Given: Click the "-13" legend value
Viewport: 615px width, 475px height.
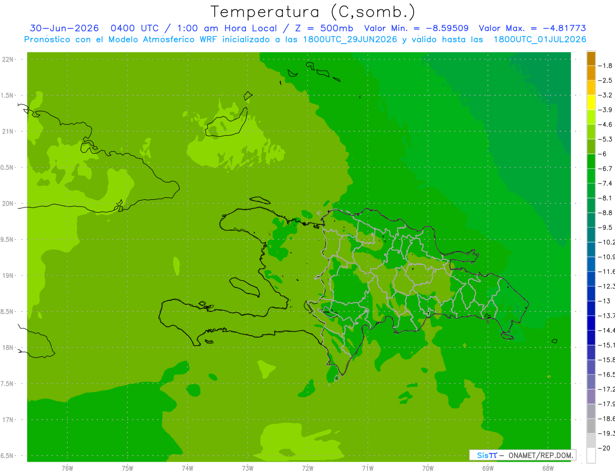Looking at the screenshot, I should coord(605,301).
